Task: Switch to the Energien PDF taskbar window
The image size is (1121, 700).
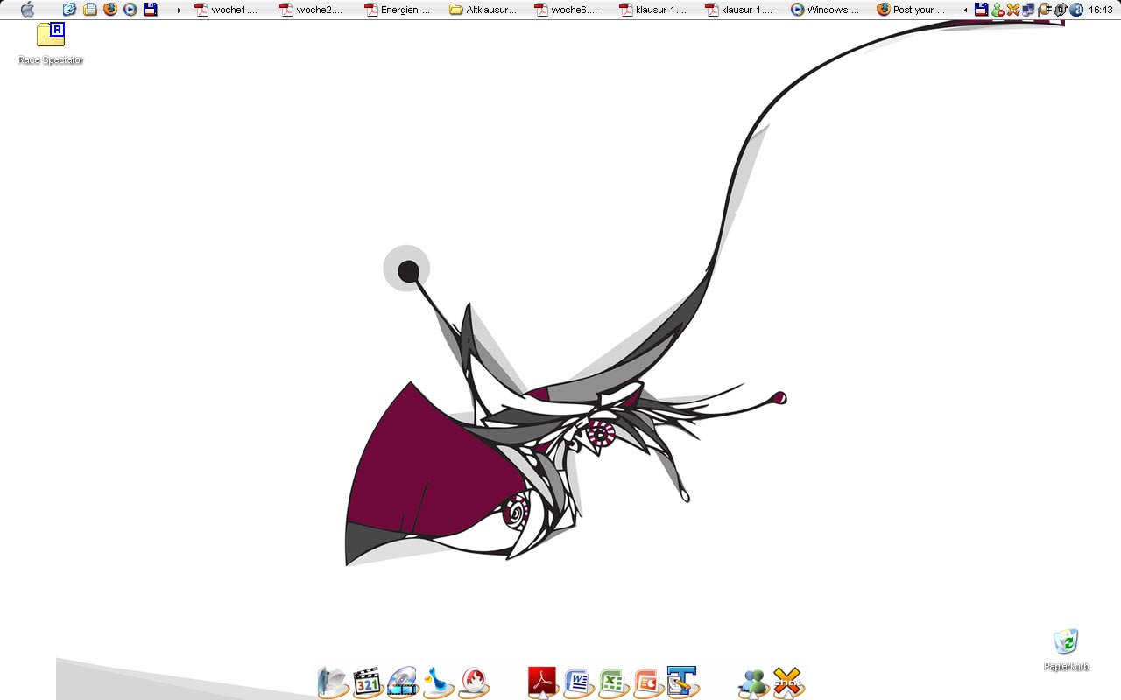Action: pyautogui.click(x=398, y=10)
